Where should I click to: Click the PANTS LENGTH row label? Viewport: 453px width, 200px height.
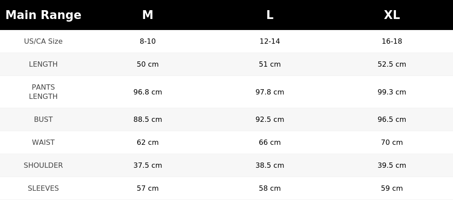(43, 92)
